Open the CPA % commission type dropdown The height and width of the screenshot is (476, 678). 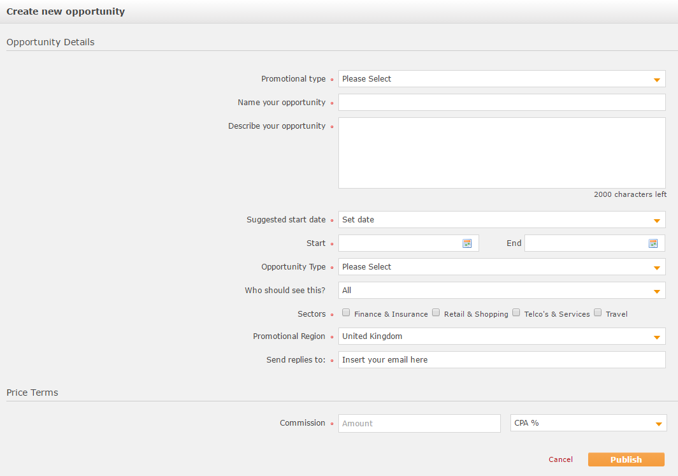pyautogui.click(x=588, y=423)
